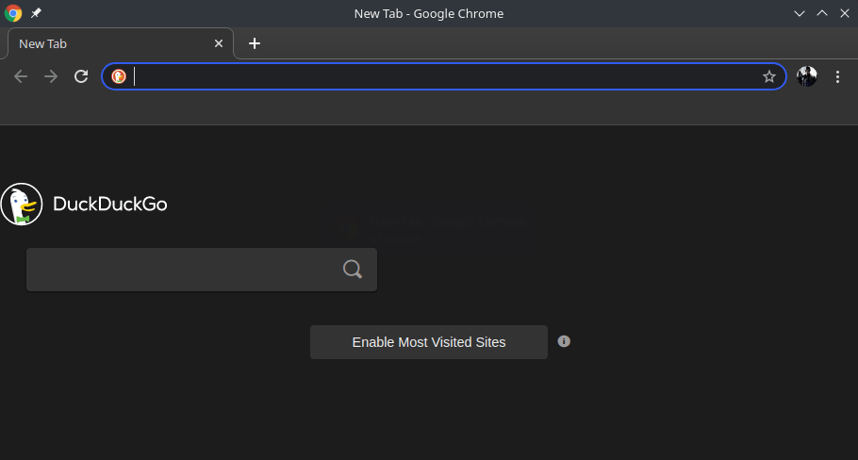
Task: Close the Chrome window
Action: [844, 13]
